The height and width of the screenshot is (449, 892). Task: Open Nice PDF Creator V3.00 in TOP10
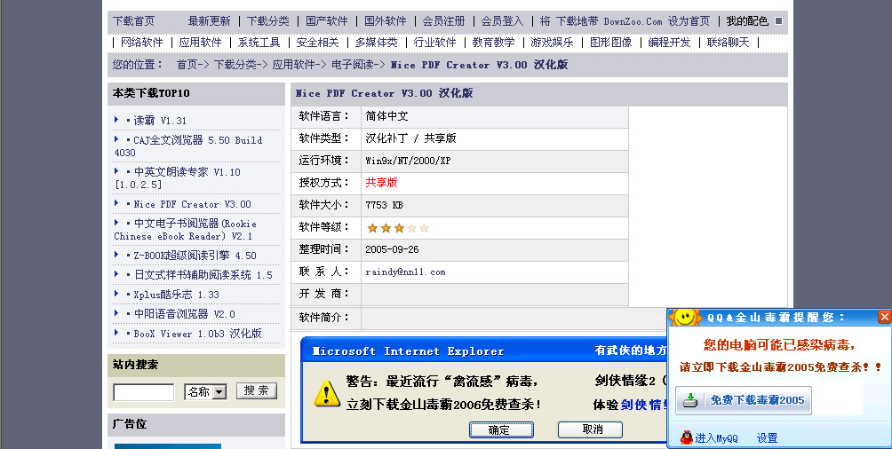192,204
